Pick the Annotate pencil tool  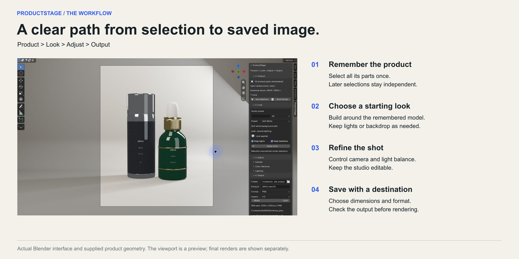pos(21,106)
